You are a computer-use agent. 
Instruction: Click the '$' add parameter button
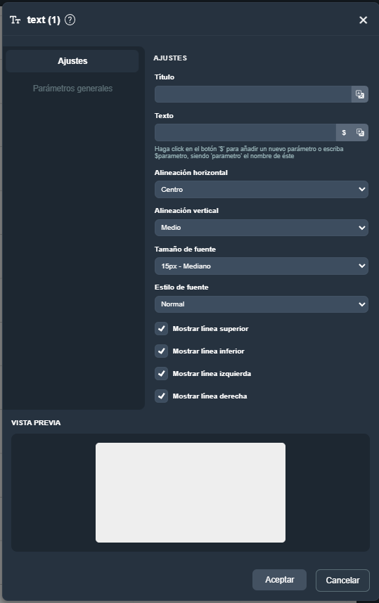pos(344,132)
